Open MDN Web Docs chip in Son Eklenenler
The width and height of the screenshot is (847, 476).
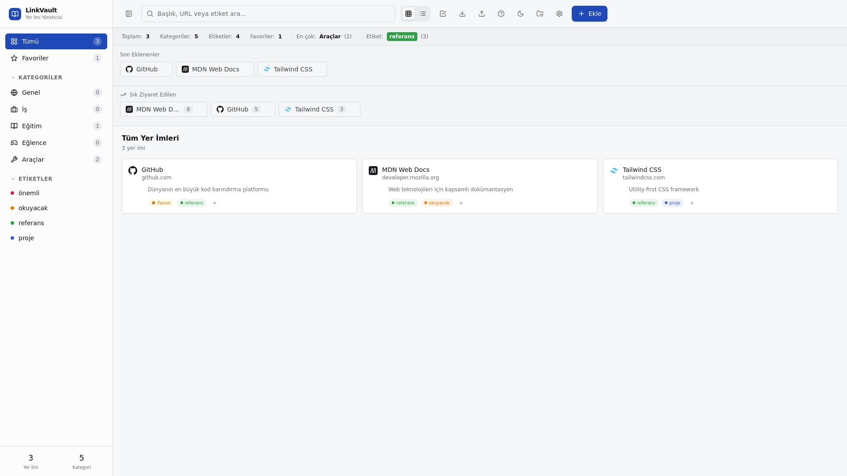[215, 69]
